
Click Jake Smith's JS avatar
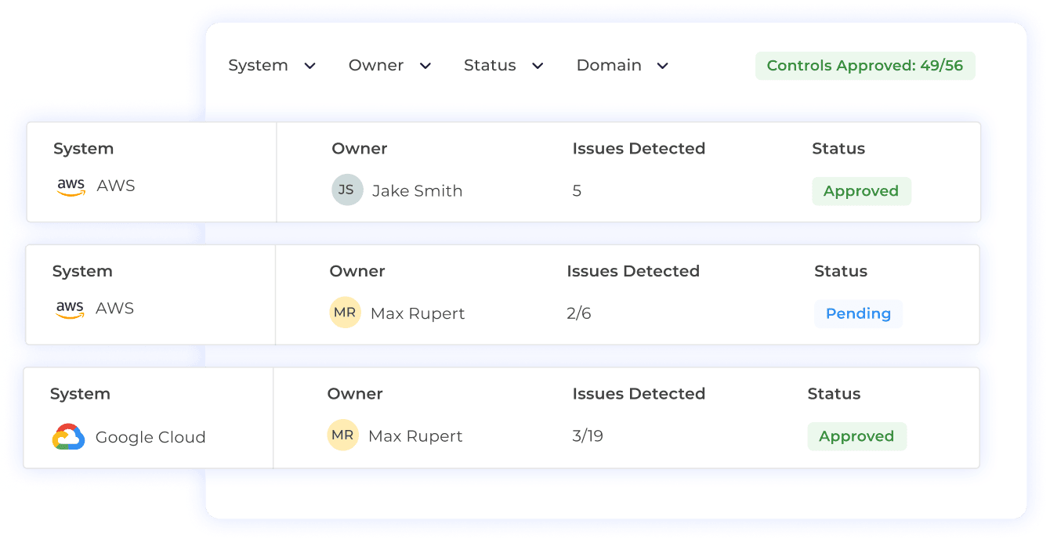tap(347, 190)
